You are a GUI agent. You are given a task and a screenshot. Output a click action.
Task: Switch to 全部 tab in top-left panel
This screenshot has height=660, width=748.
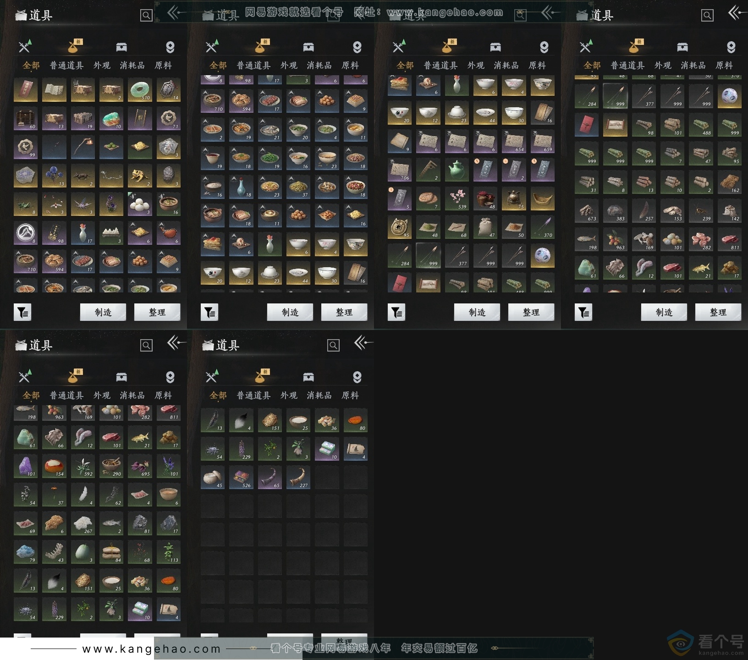31,66
